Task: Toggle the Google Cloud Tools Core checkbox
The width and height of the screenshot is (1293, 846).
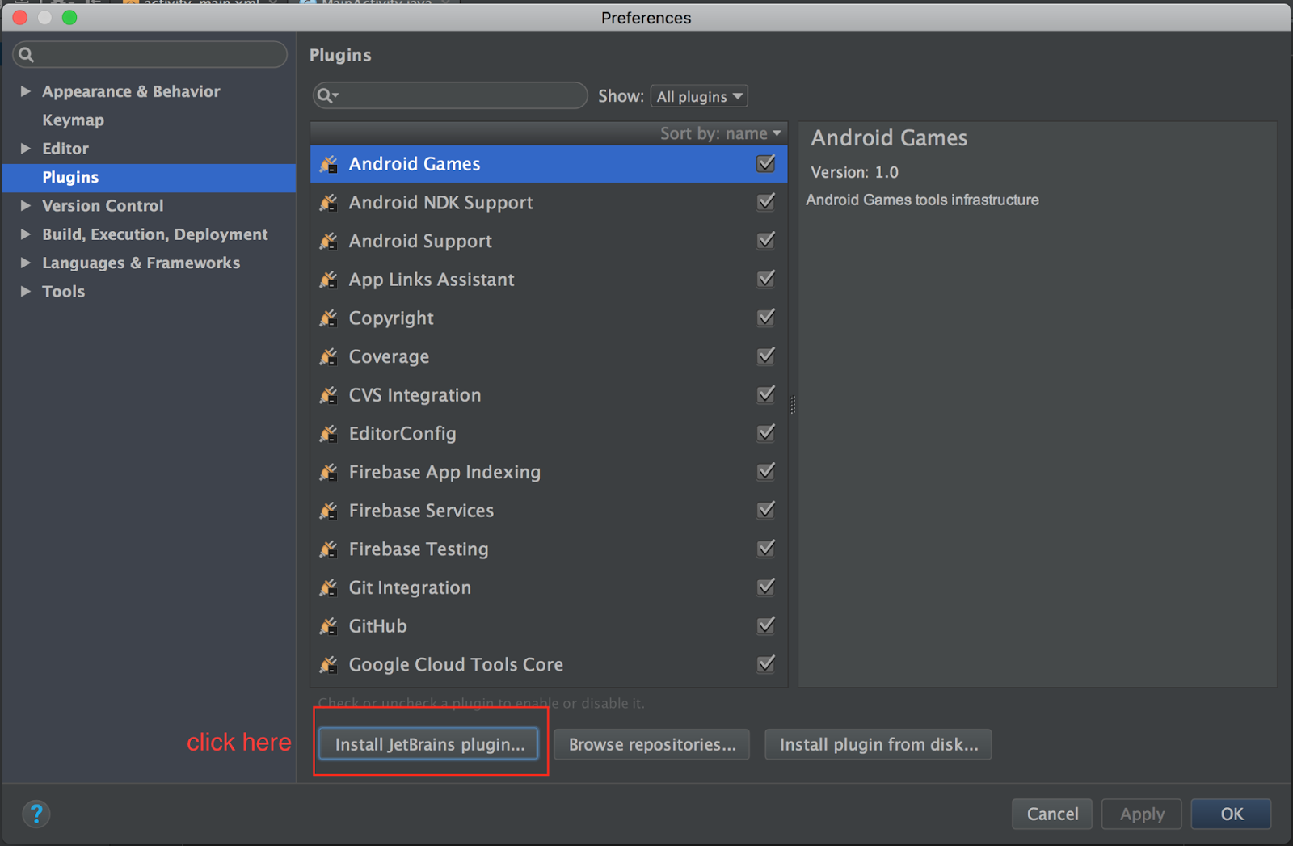Action: pos(765,664)
